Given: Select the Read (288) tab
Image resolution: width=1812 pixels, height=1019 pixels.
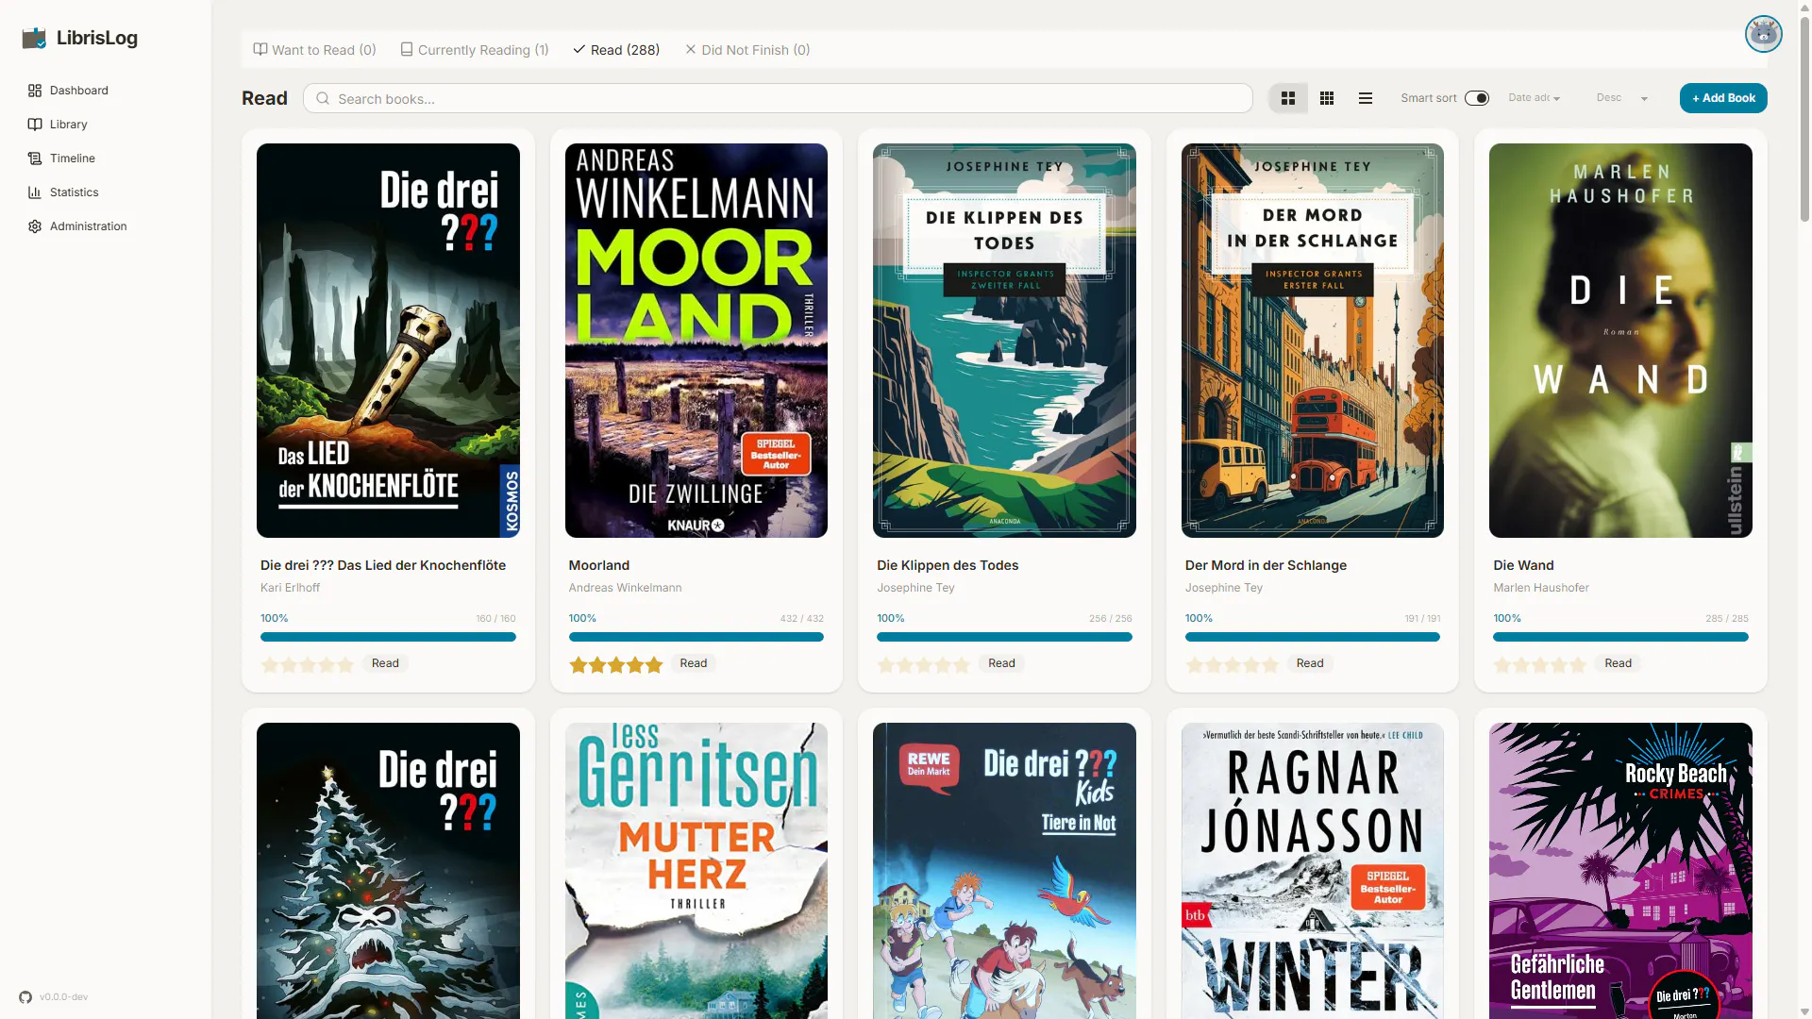Looking at the screenshot, I should pos(616,50).
